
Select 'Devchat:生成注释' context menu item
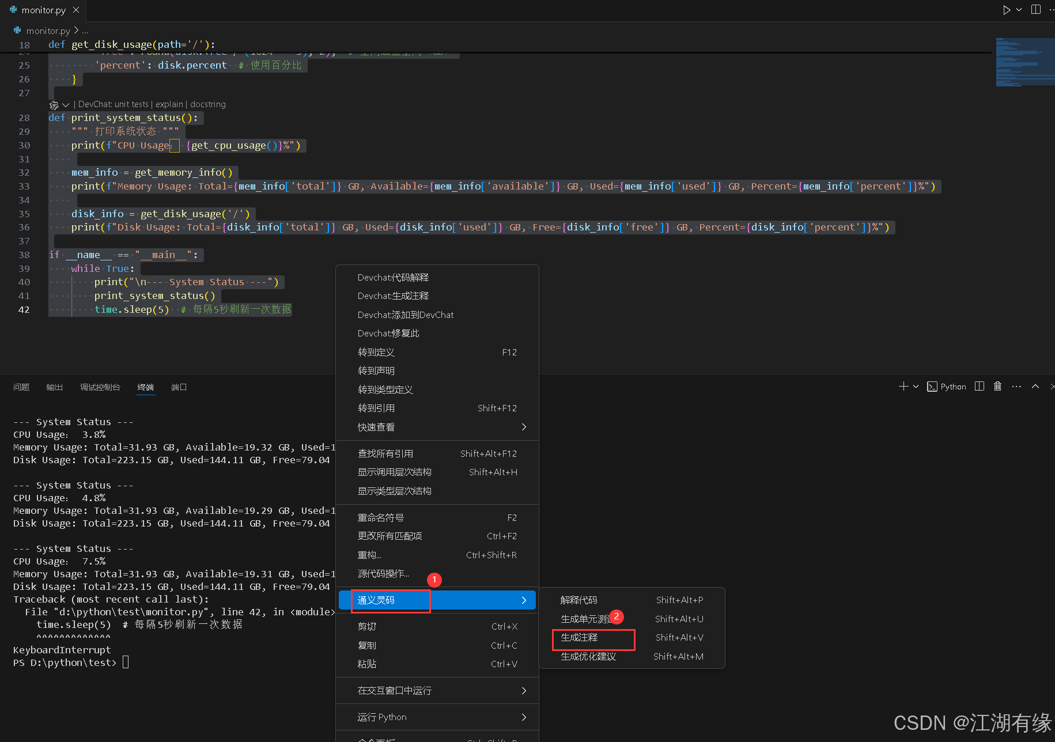[437, 296]
